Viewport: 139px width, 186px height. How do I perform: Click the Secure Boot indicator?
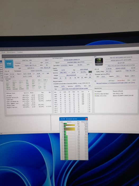coord(121,81)
